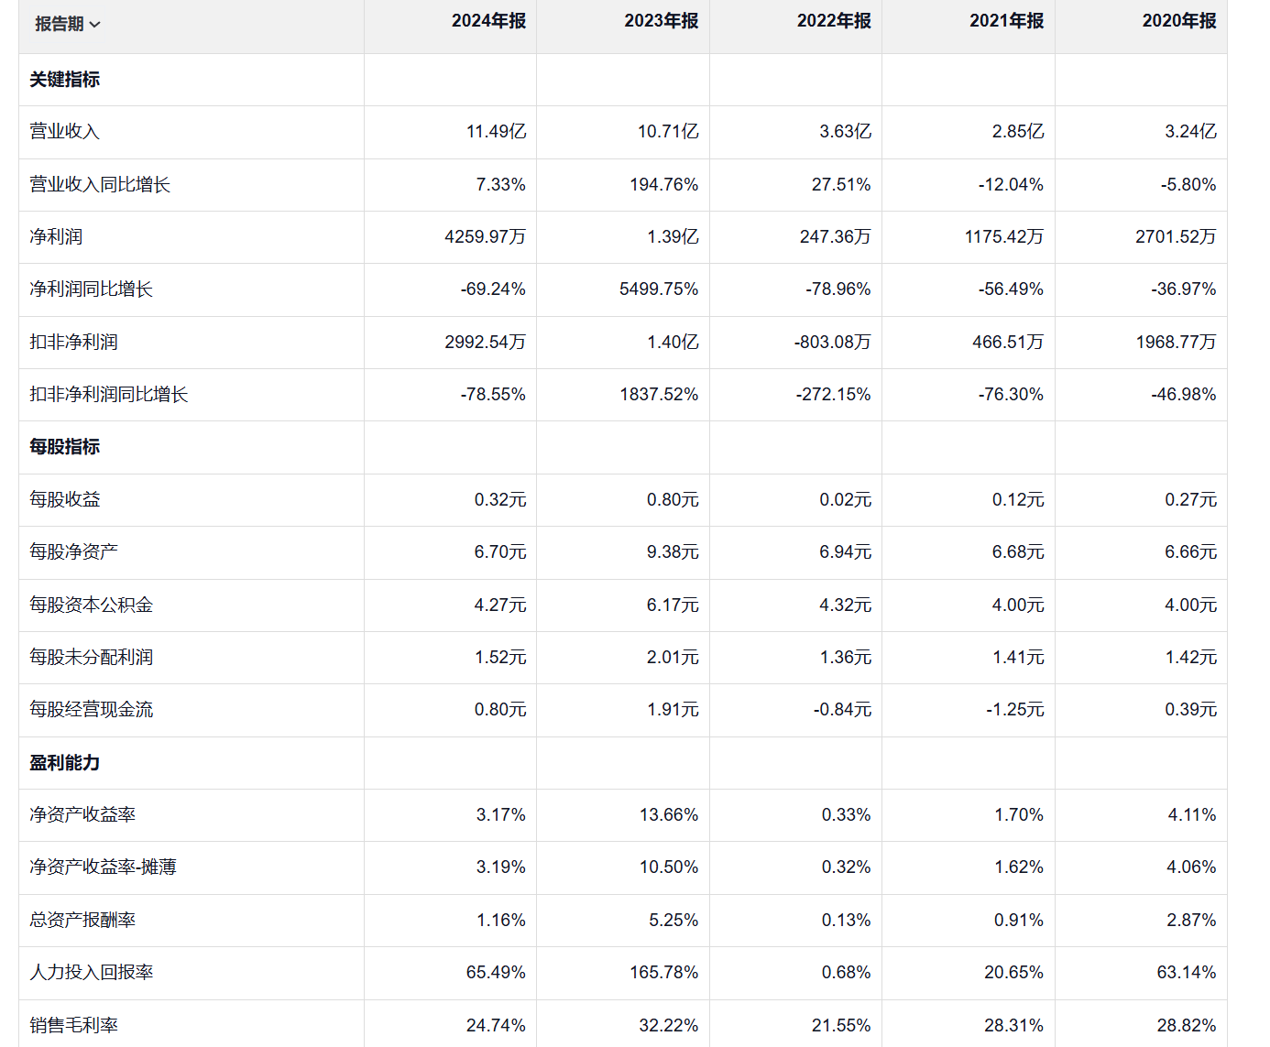Viewport: 1270px width, 1047px height.
Task: Select the -803.08万 扣非净利润 cell
Action: click(x=832, y=343)
